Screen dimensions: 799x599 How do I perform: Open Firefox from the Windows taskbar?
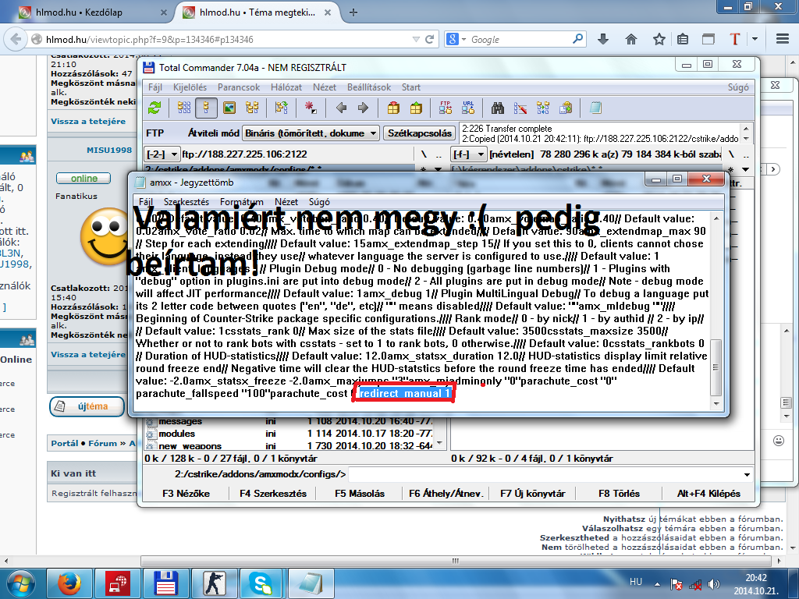(x=69, y=583)
